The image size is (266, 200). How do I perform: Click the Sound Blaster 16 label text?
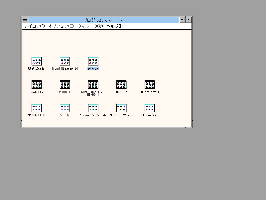pos(65,69)
